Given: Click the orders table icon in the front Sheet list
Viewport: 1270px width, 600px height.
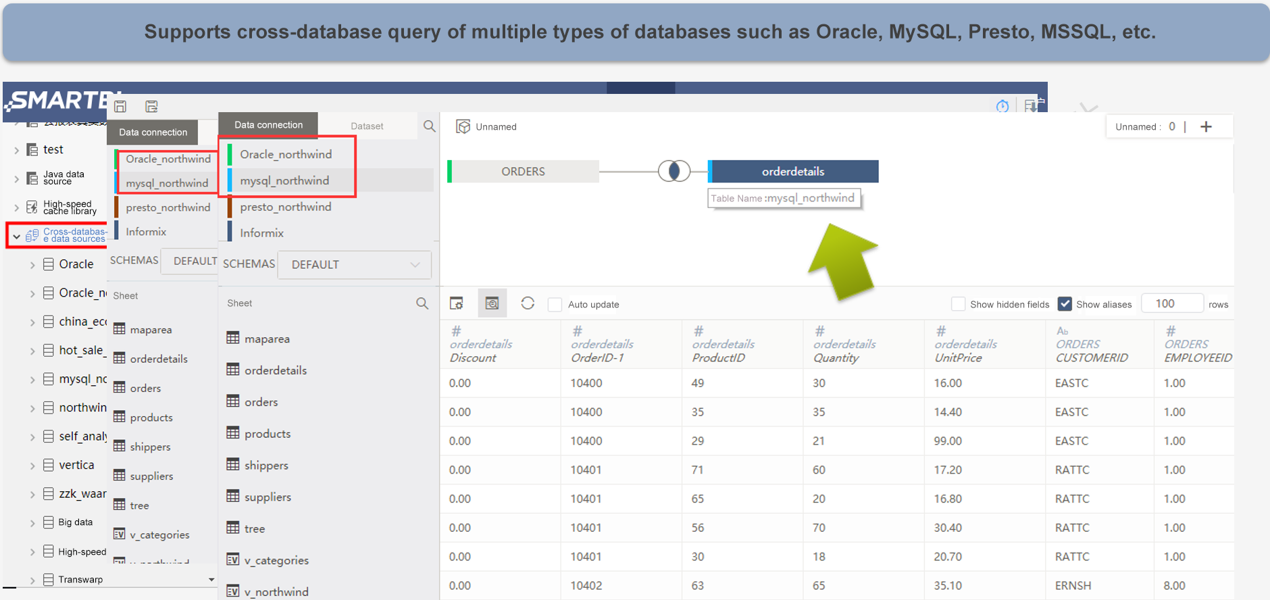Looking at the screenshot, I should [x=233, y=401].
